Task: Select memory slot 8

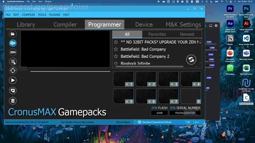Action: [191, 96]
